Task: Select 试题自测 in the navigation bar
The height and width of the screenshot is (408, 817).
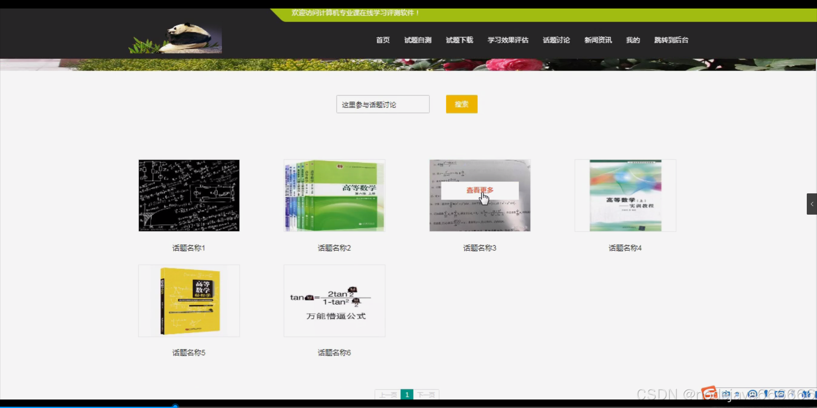Action: pyautogui.click(x=417, y=40)
